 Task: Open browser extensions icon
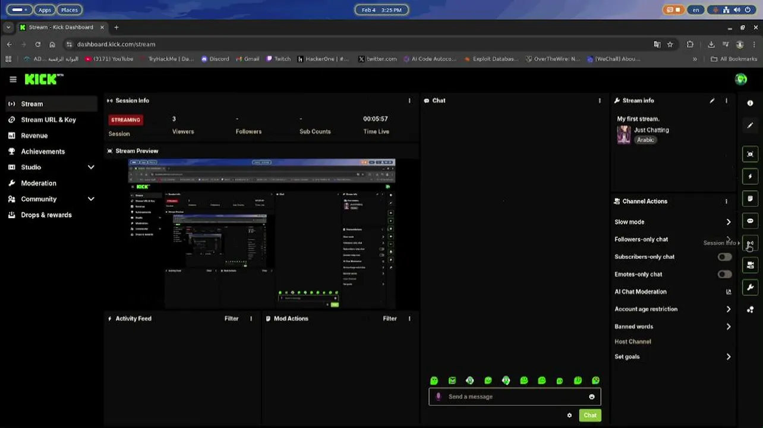click(x=690, y=44)
